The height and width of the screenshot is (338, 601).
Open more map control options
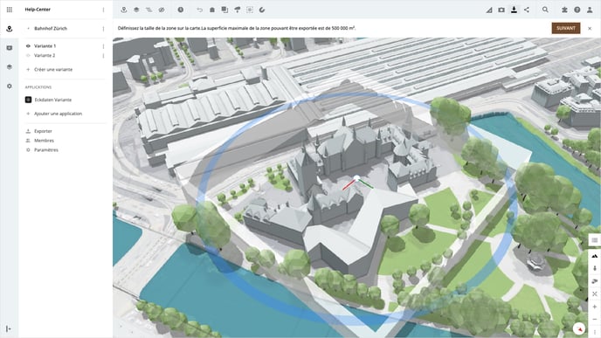pos(595,332)
